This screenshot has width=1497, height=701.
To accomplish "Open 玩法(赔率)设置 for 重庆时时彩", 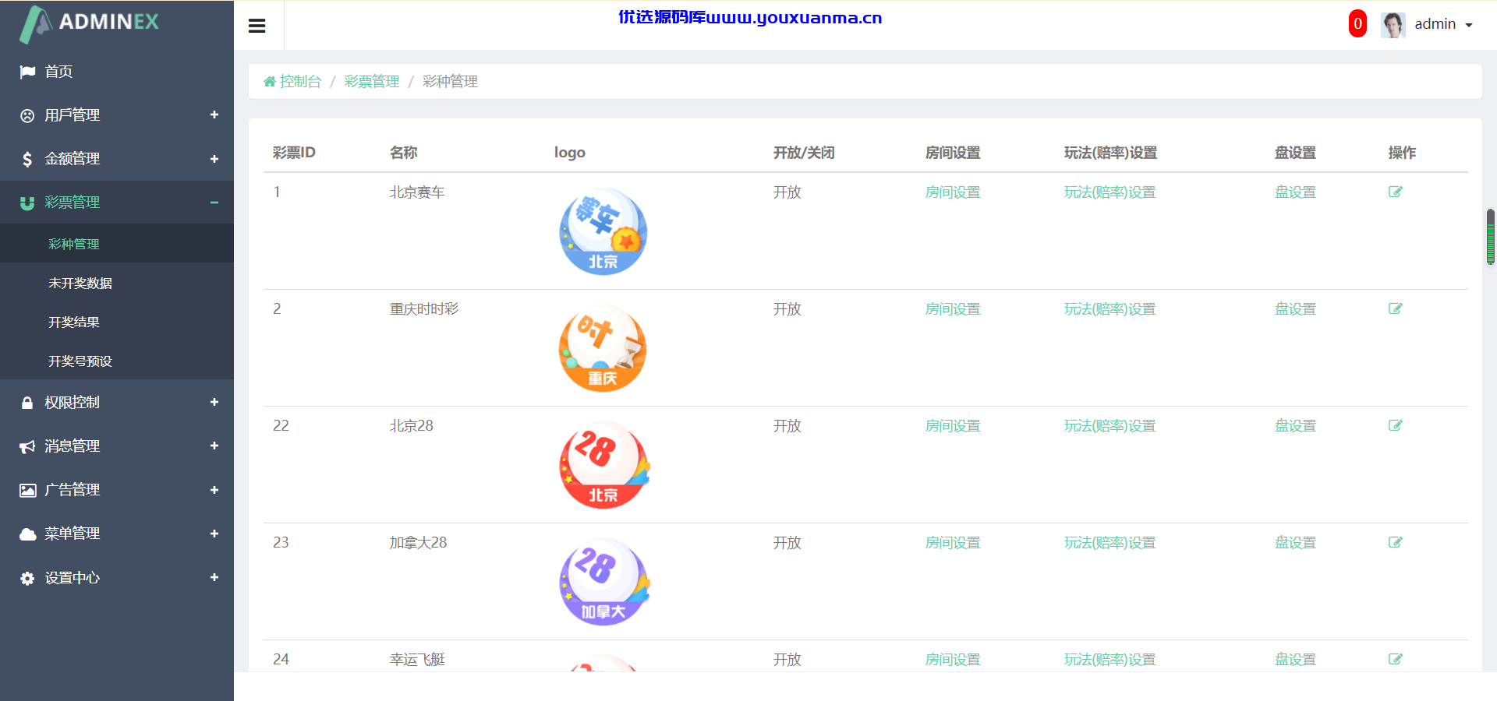I will point(1110,309).
